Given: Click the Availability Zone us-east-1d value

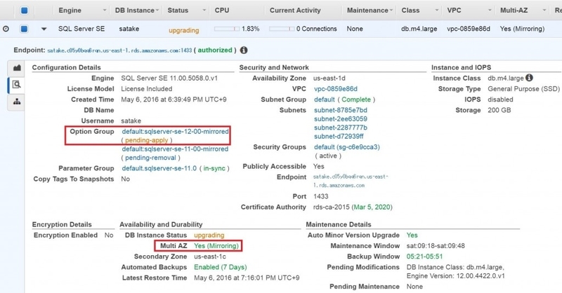Looking at the screenshot, I should tap(329, 78).
